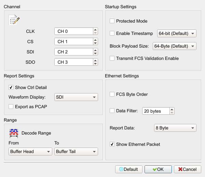Open the timestamp 64-bit (Default) dropdown

(177, 34)
